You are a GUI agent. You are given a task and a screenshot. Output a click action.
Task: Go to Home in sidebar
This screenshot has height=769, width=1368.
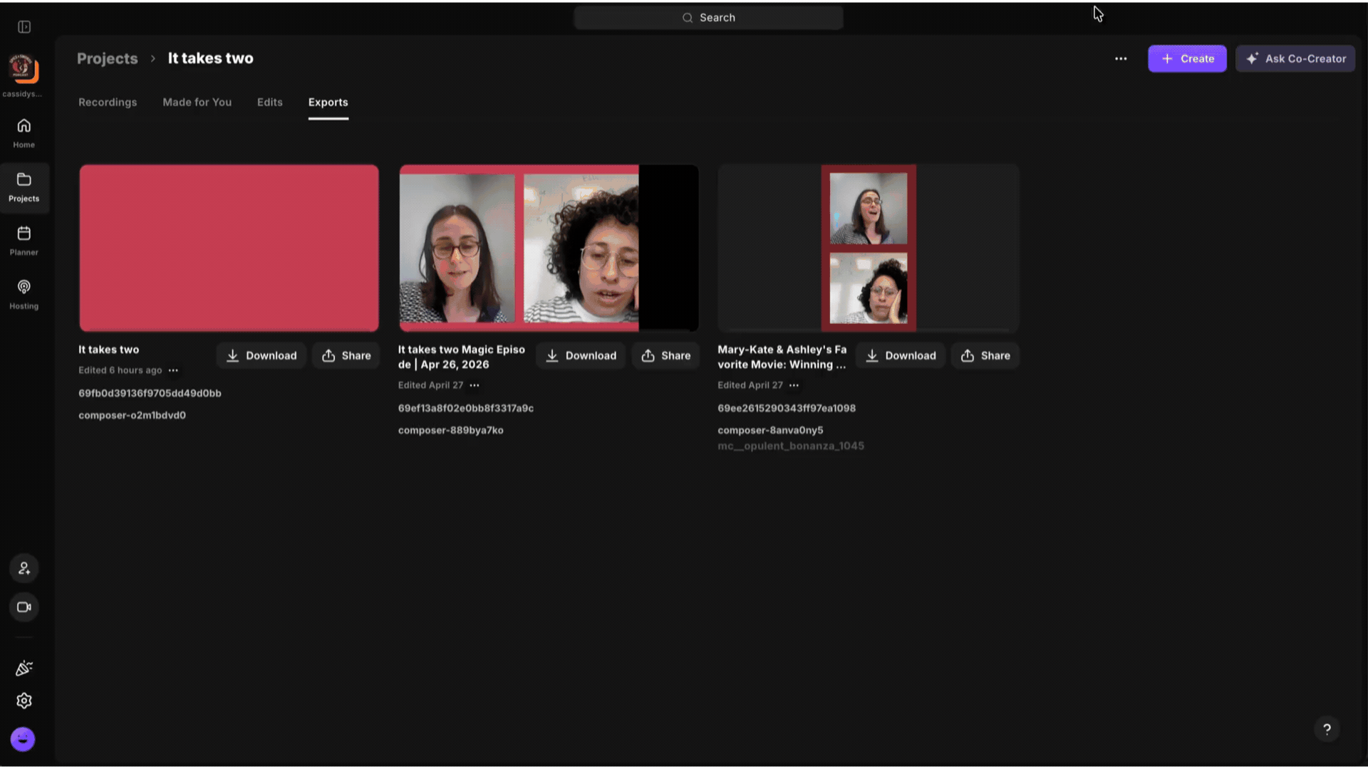pos(24,133)
